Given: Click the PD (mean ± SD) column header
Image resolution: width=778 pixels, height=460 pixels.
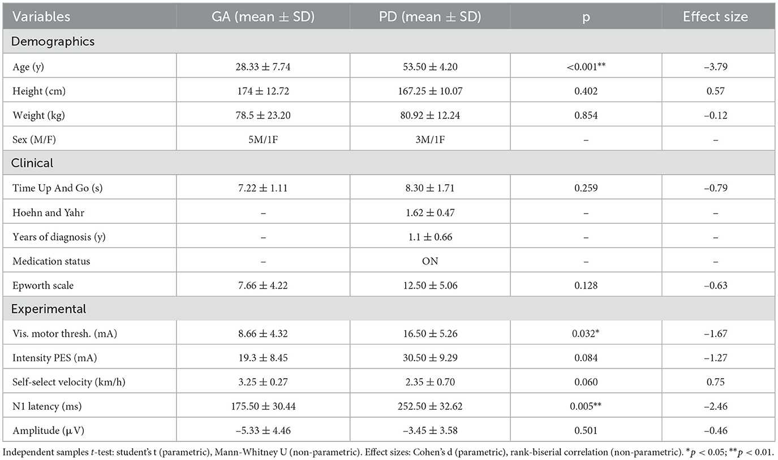Looking at the screenshot, I should point(429,16).
